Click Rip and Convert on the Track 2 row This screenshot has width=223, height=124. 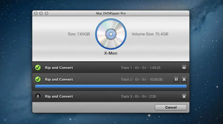coord(59,80)
